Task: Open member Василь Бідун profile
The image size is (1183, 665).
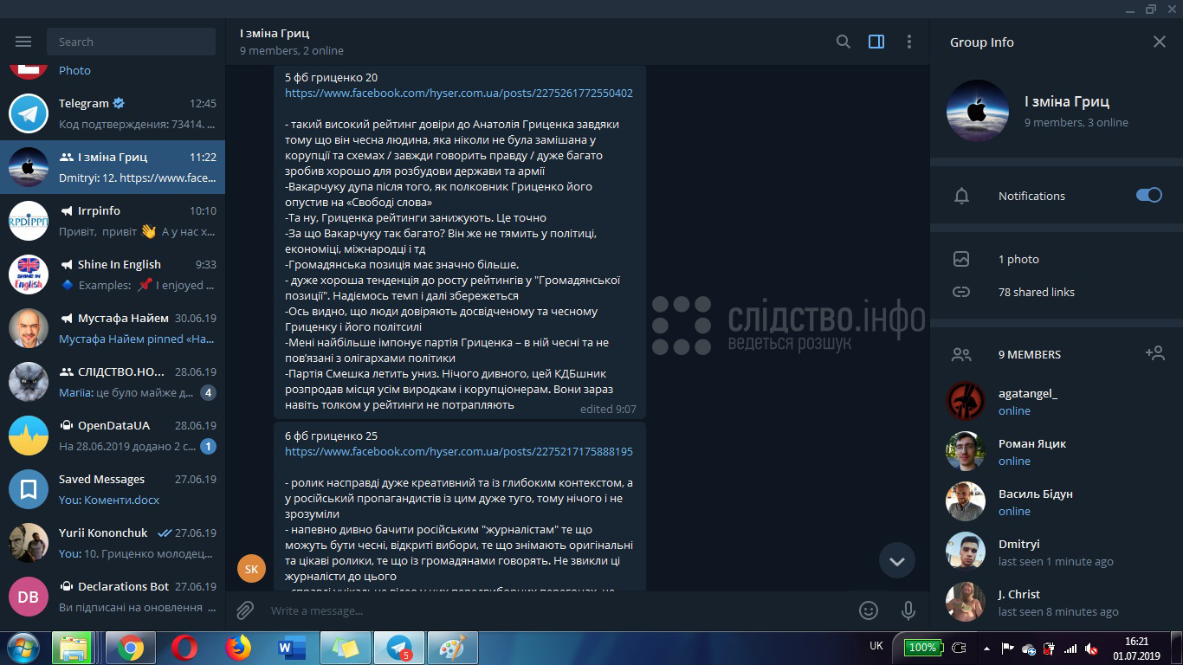Action: pyautogui.click(x=1057, y=501)
